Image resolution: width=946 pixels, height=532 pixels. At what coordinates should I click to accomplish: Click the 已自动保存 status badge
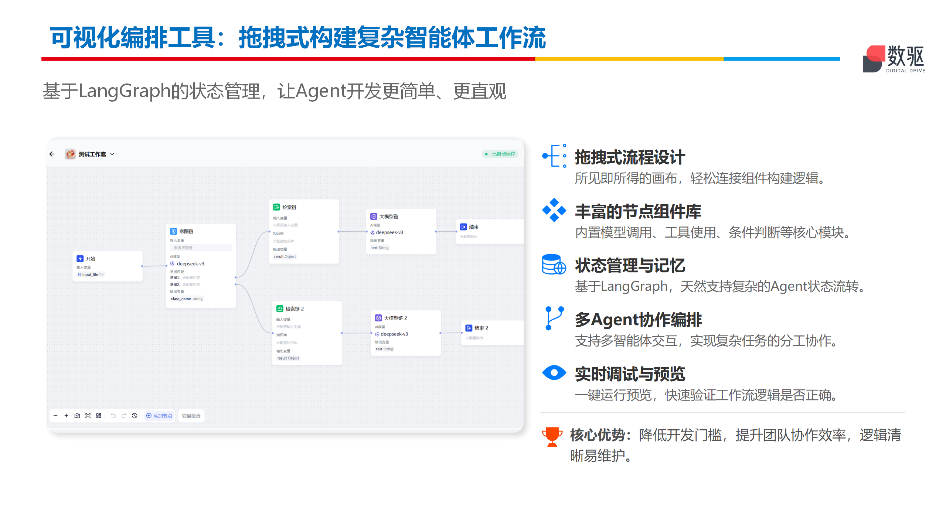500,154
